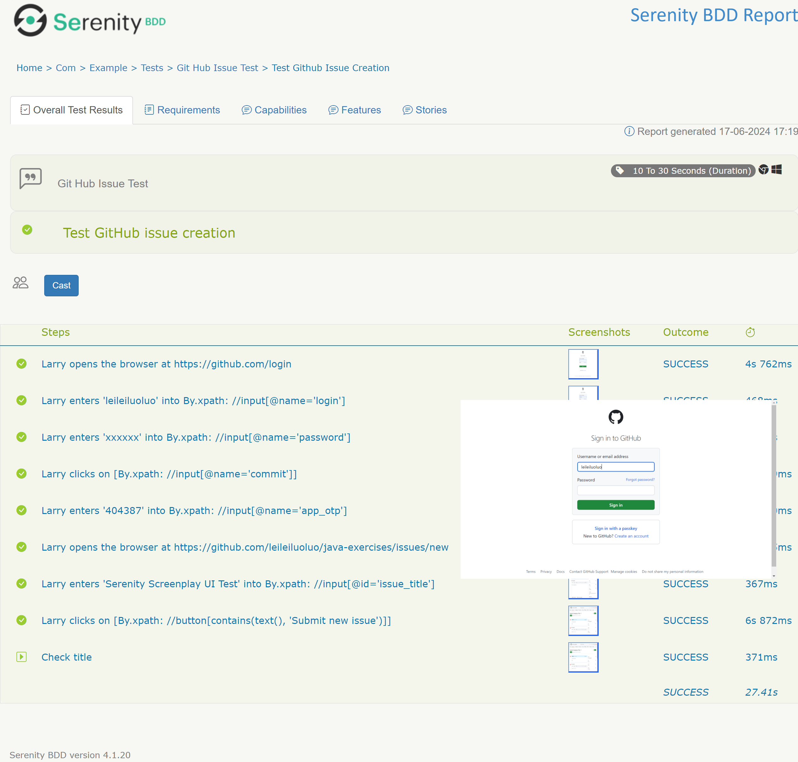Screen dimensions: 798x762
Task: Open the Cast button
Action: click(61, 286)
